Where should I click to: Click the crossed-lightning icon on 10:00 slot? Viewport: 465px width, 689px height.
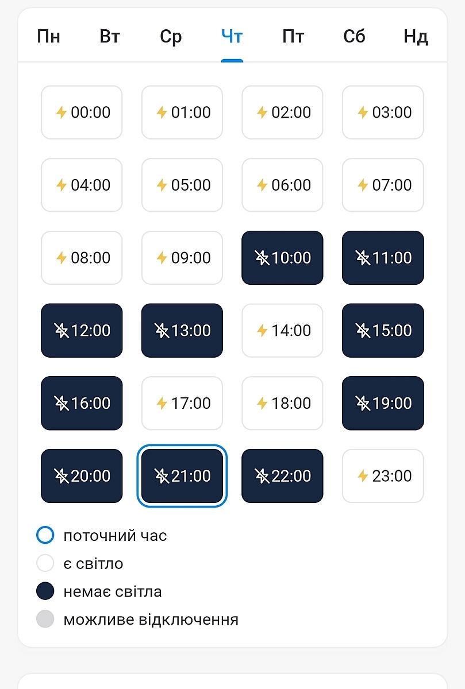pyautogui.click(x=262, y=258)
